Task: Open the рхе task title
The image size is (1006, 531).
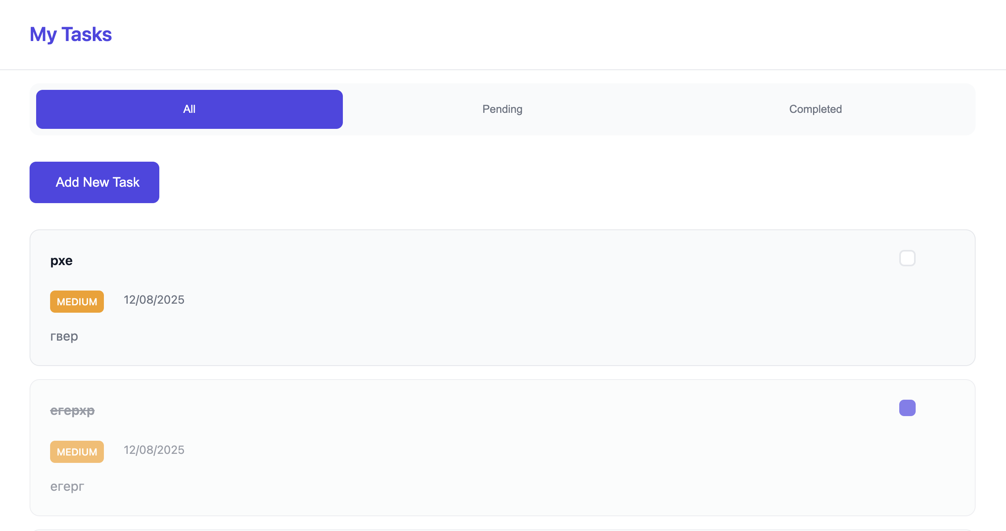Action: pyautogui.click(x=62, y=261)
